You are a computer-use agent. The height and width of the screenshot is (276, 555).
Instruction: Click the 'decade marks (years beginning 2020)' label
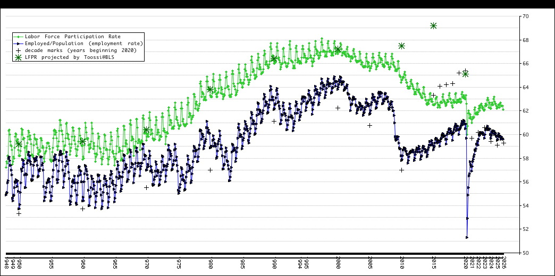pyautogui.click(x=80, y=50)
